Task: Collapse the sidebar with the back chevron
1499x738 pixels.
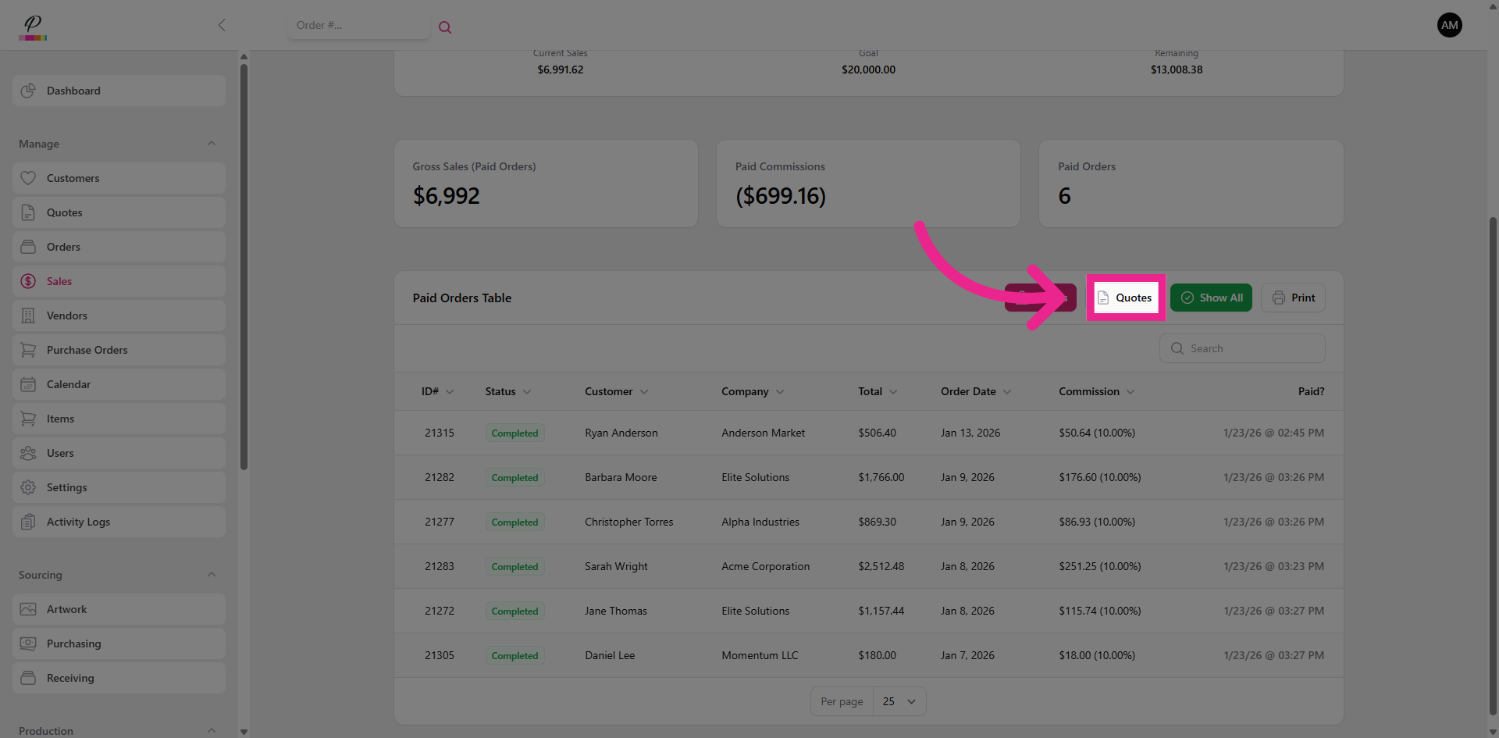Action: (222, 25)
